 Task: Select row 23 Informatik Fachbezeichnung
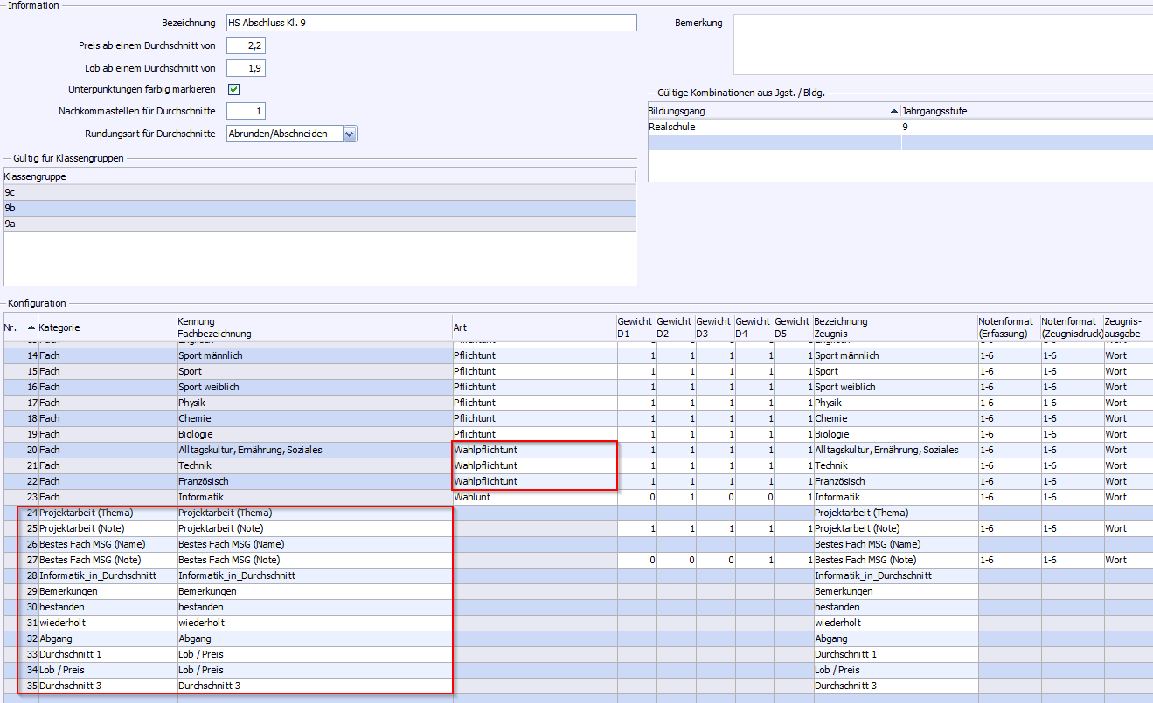pyautogui.click(x=315, y=497)
